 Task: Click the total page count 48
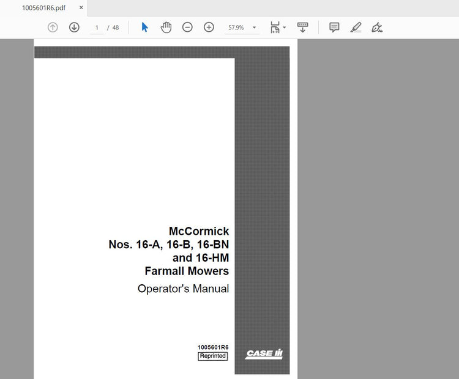[116, 28]
